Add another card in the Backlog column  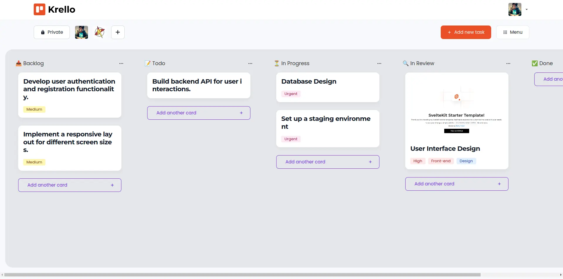[x=69, y=185]
